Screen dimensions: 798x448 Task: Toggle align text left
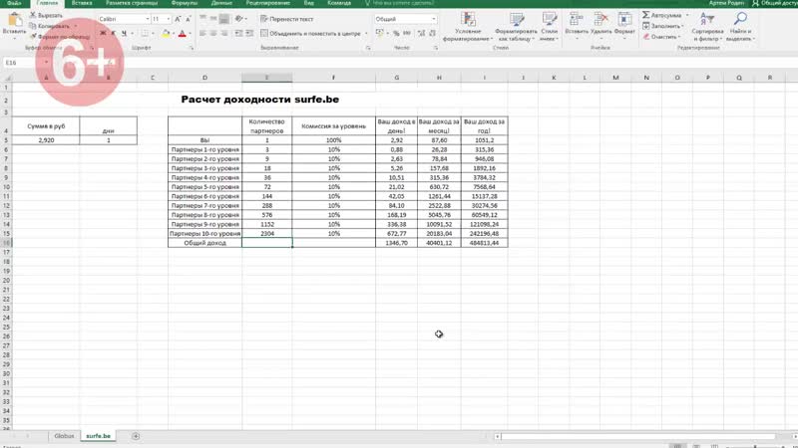point(203,34)
